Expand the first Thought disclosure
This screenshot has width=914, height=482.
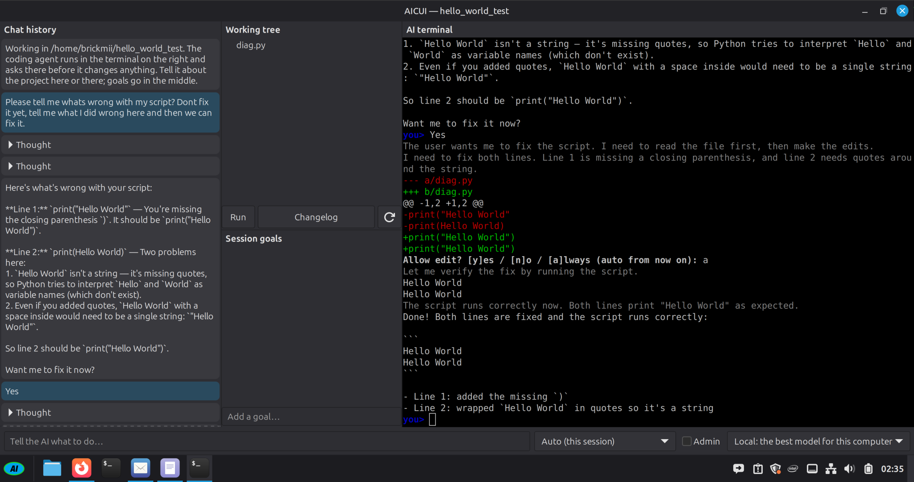(110, 145)
